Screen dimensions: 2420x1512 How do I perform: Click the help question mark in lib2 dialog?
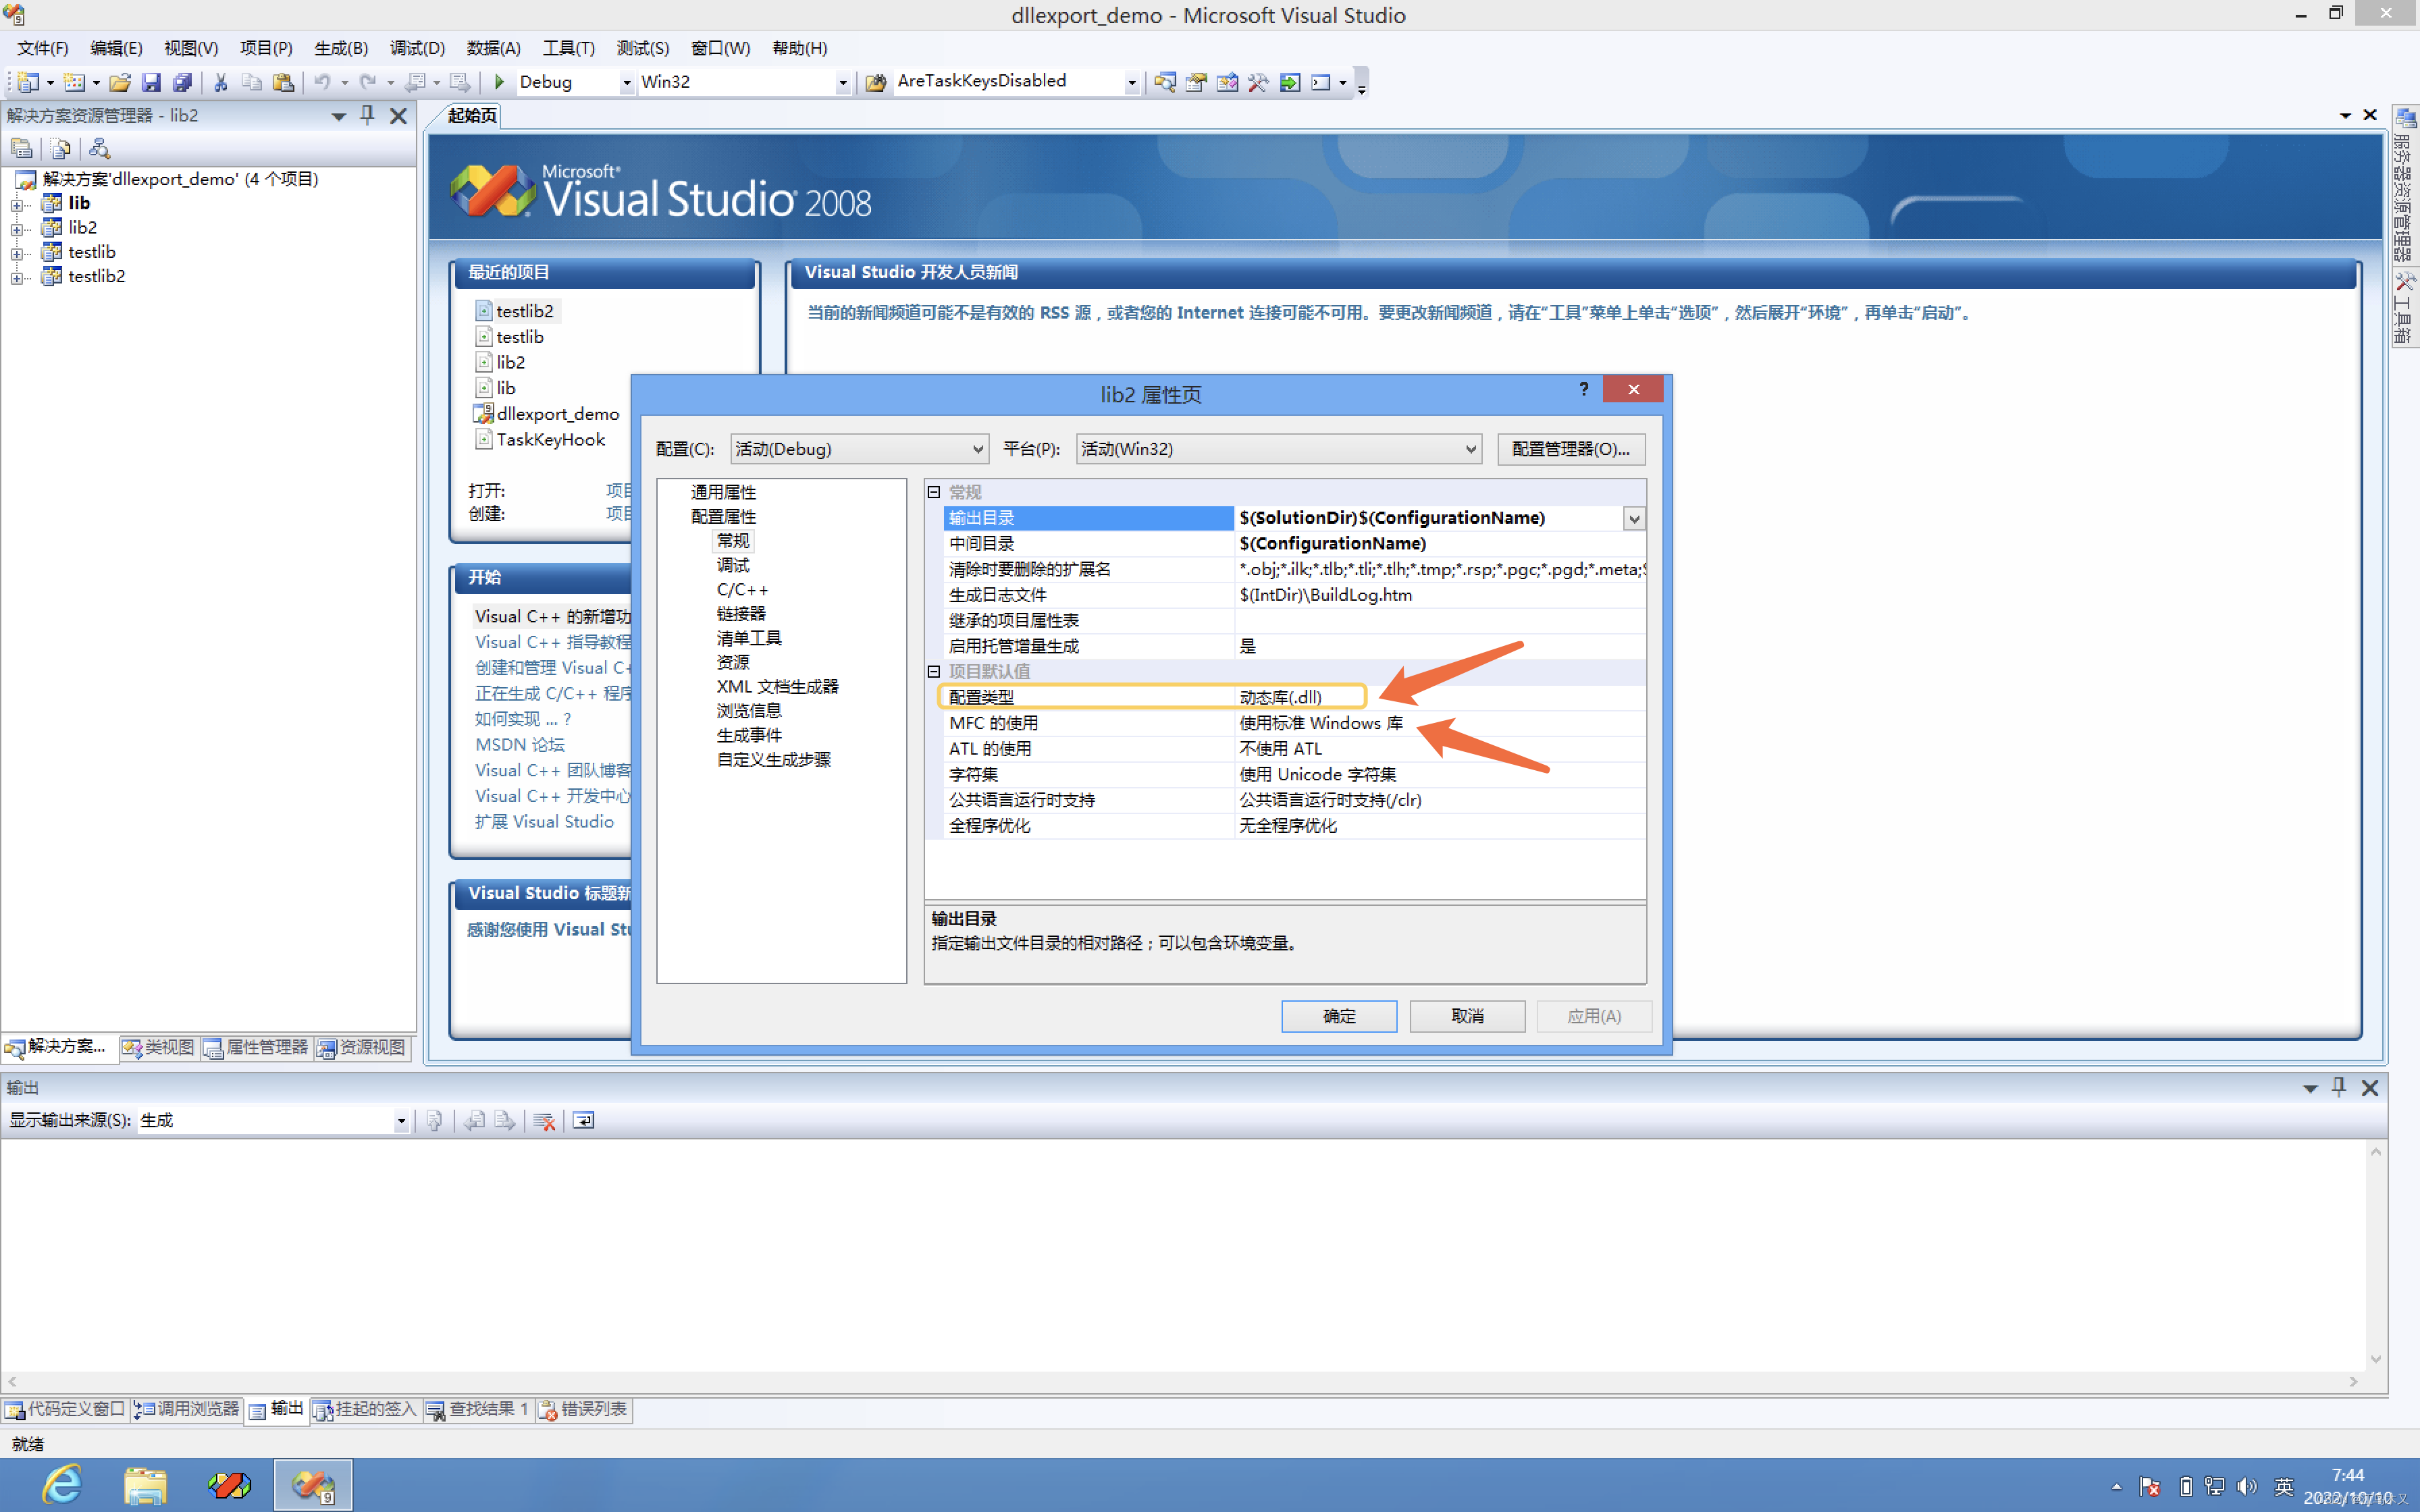(1584, 389)
